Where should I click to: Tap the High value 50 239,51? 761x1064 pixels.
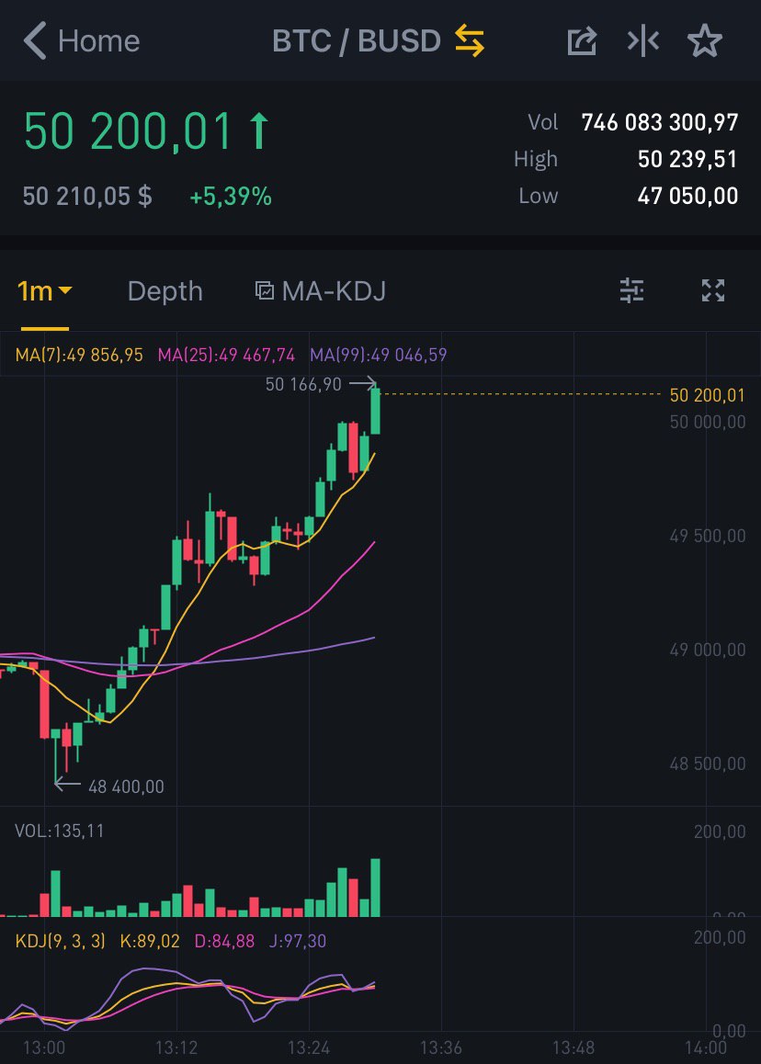tap(687, 159)
